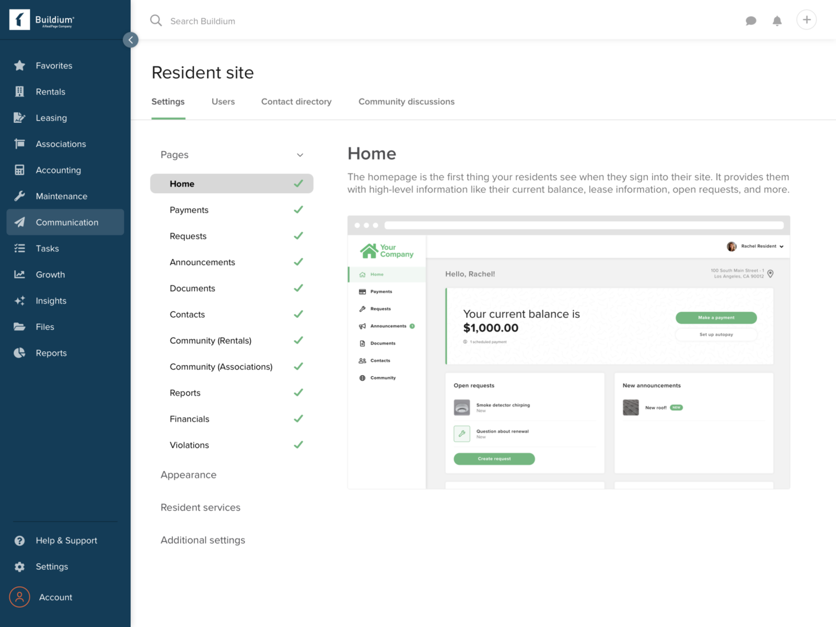
Task: Click the green checkmark next to Violations
Action: point(299,445)
